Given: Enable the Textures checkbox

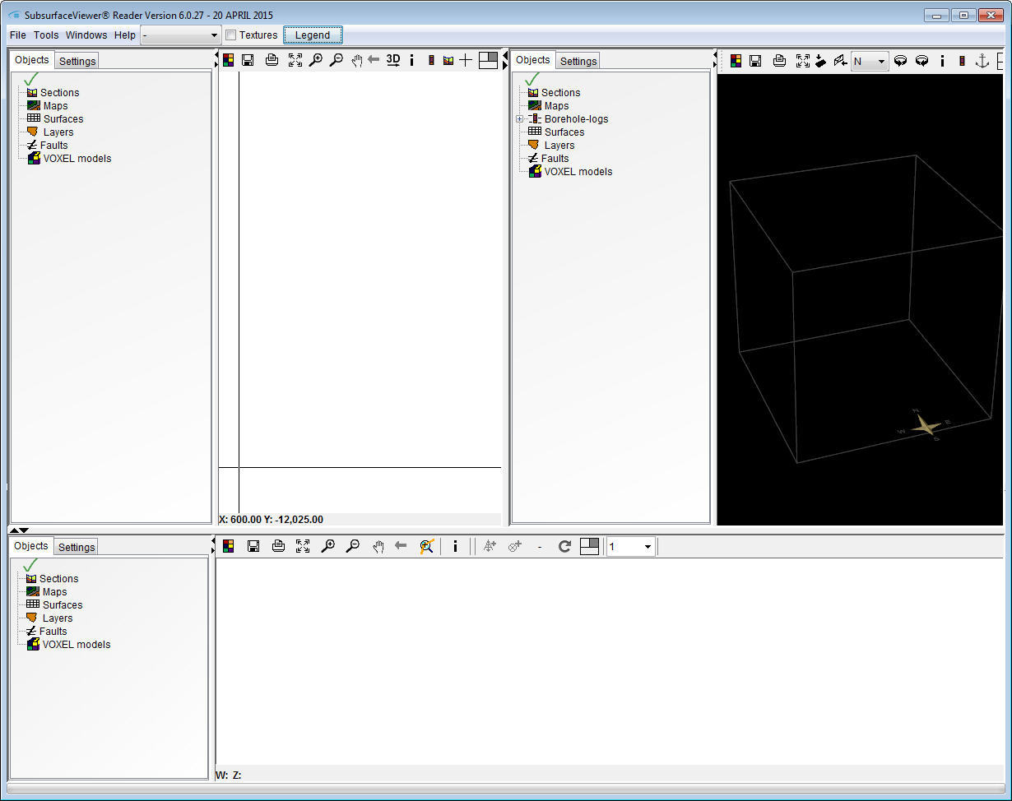Looking at the screenshot, I should (231, 35).
